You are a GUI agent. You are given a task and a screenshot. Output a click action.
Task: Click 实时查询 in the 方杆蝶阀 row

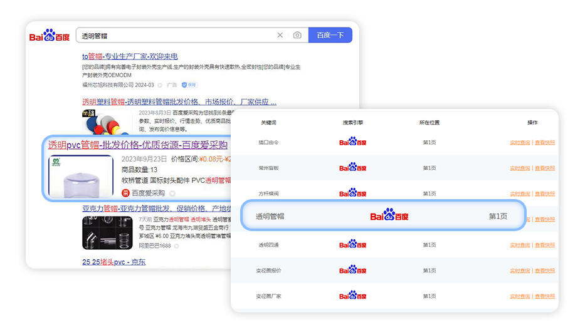(x=520, y=193)
